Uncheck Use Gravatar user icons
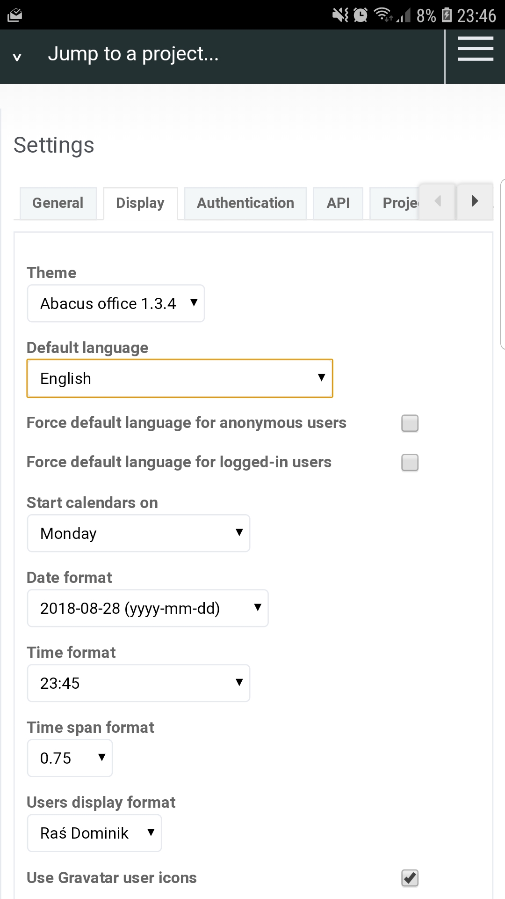 (410, 878)
